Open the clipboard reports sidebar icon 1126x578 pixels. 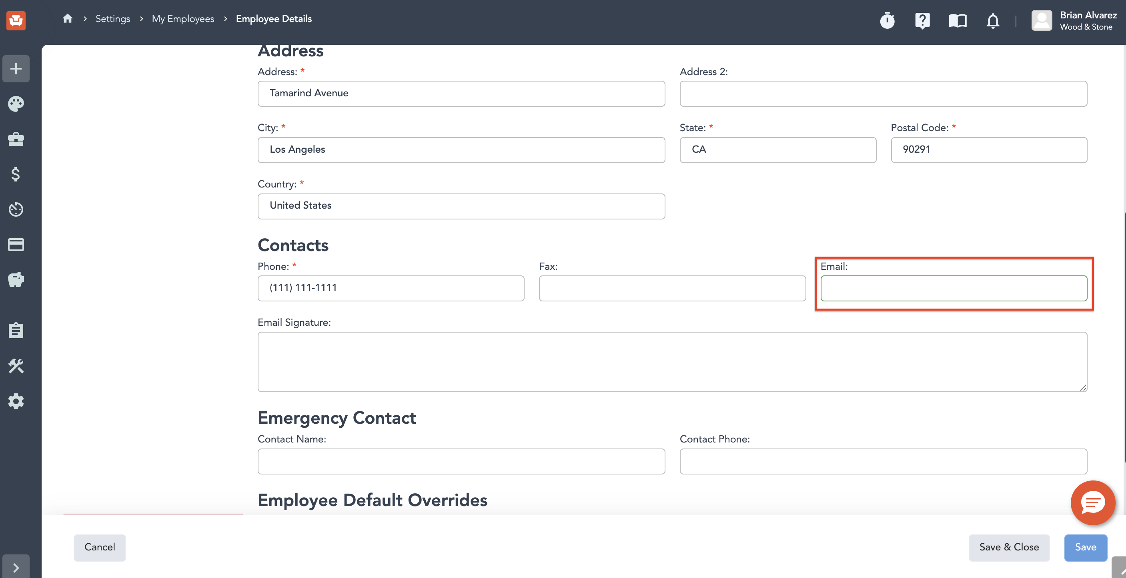[16, 331]
